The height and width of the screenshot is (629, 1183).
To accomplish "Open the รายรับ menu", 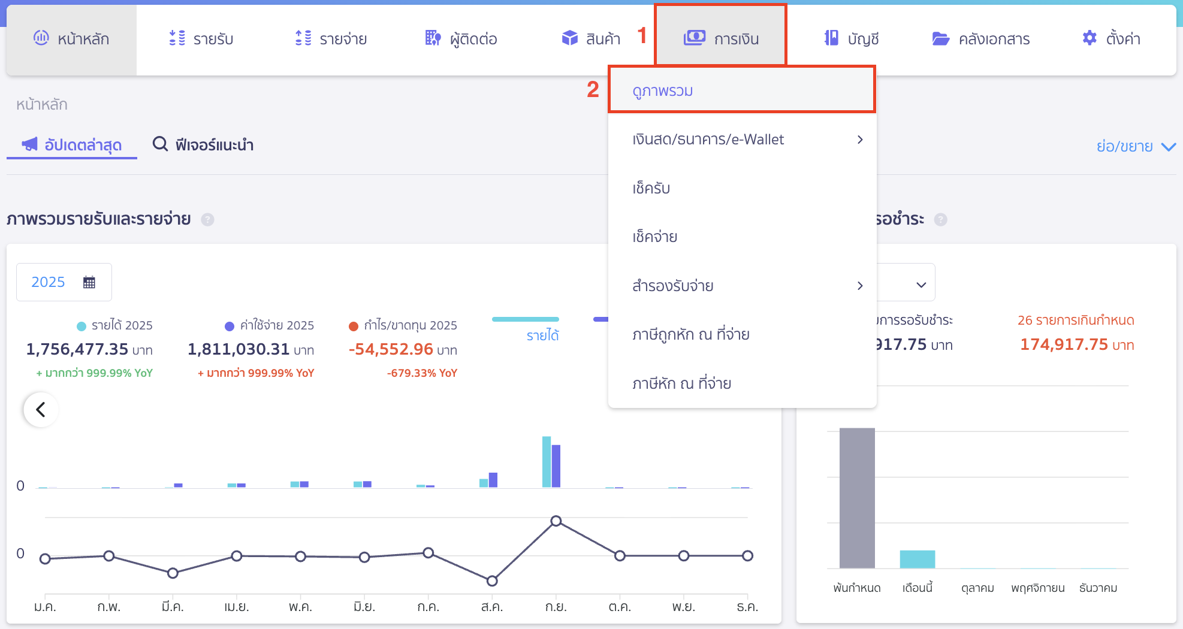I will 201,40.
